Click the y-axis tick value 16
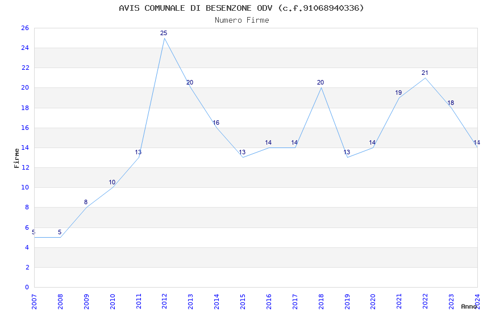 click(25, 128)
